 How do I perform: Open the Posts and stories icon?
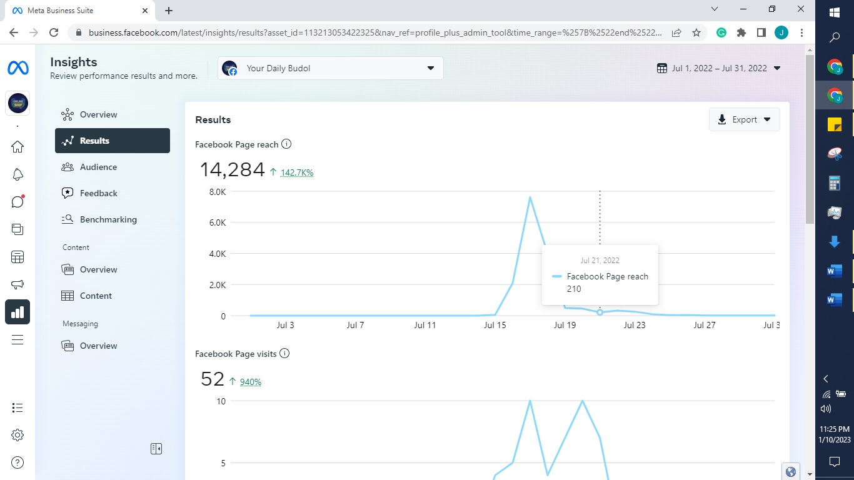18,229
